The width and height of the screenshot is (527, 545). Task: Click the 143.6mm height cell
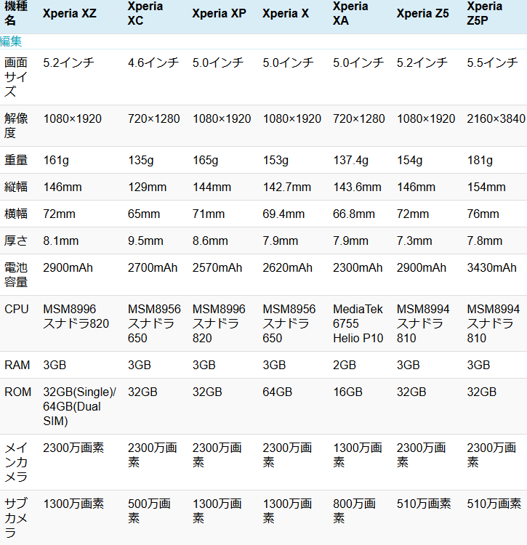point(358,187)
